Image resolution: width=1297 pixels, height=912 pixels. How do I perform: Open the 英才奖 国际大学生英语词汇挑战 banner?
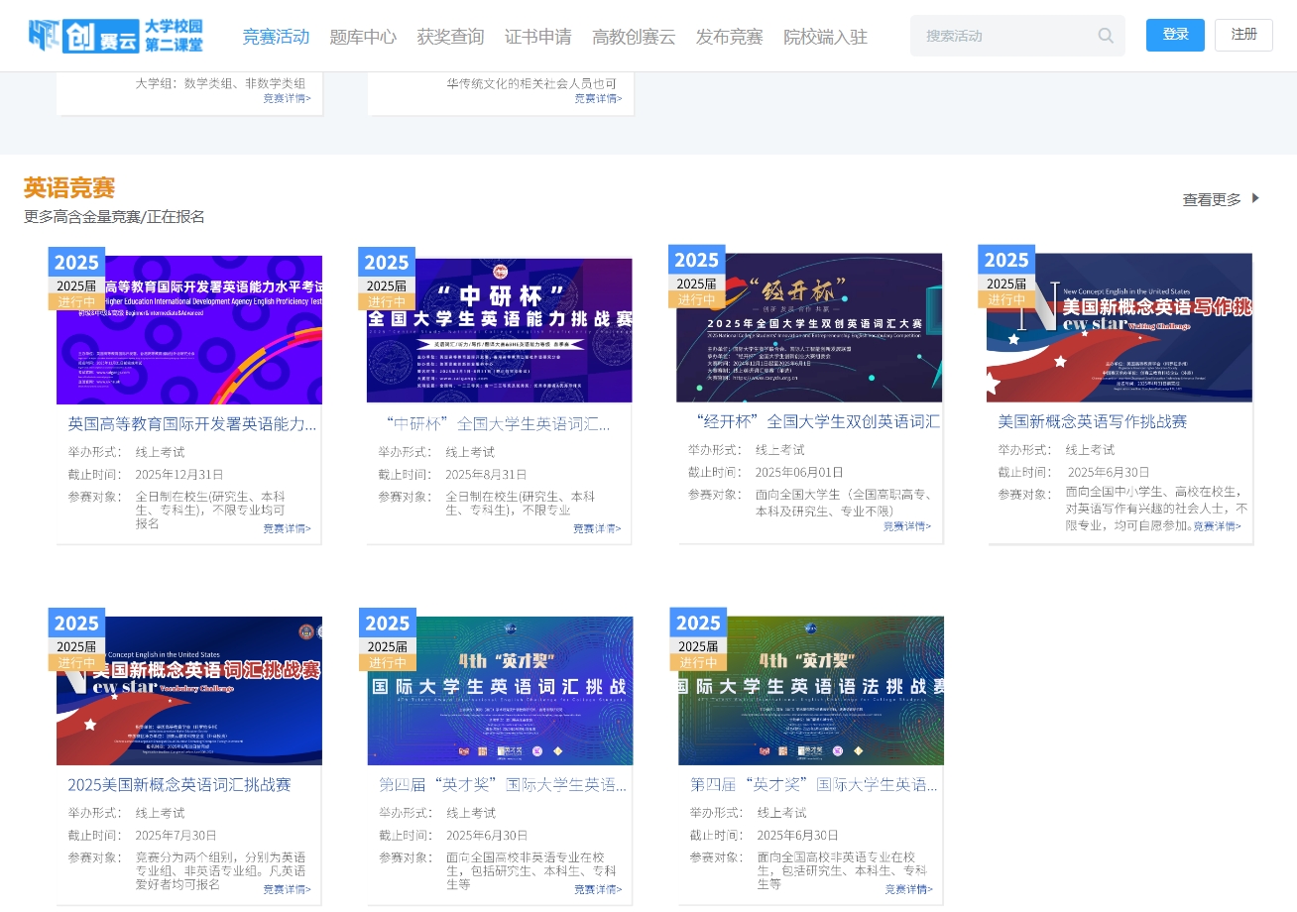click(x=500, y=691)
